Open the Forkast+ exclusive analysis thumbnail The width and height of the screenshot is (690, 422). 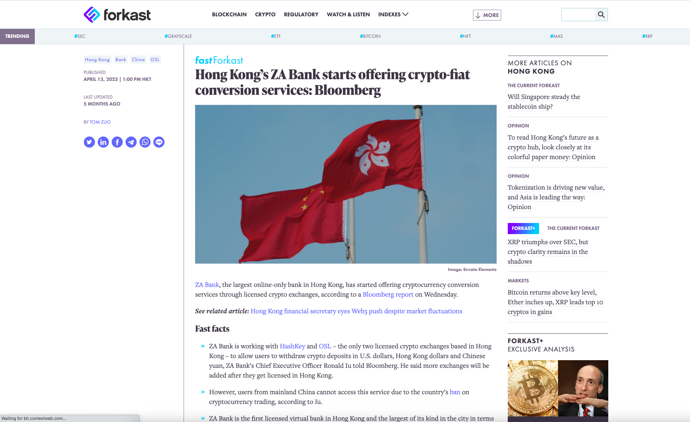pos(558,388)
